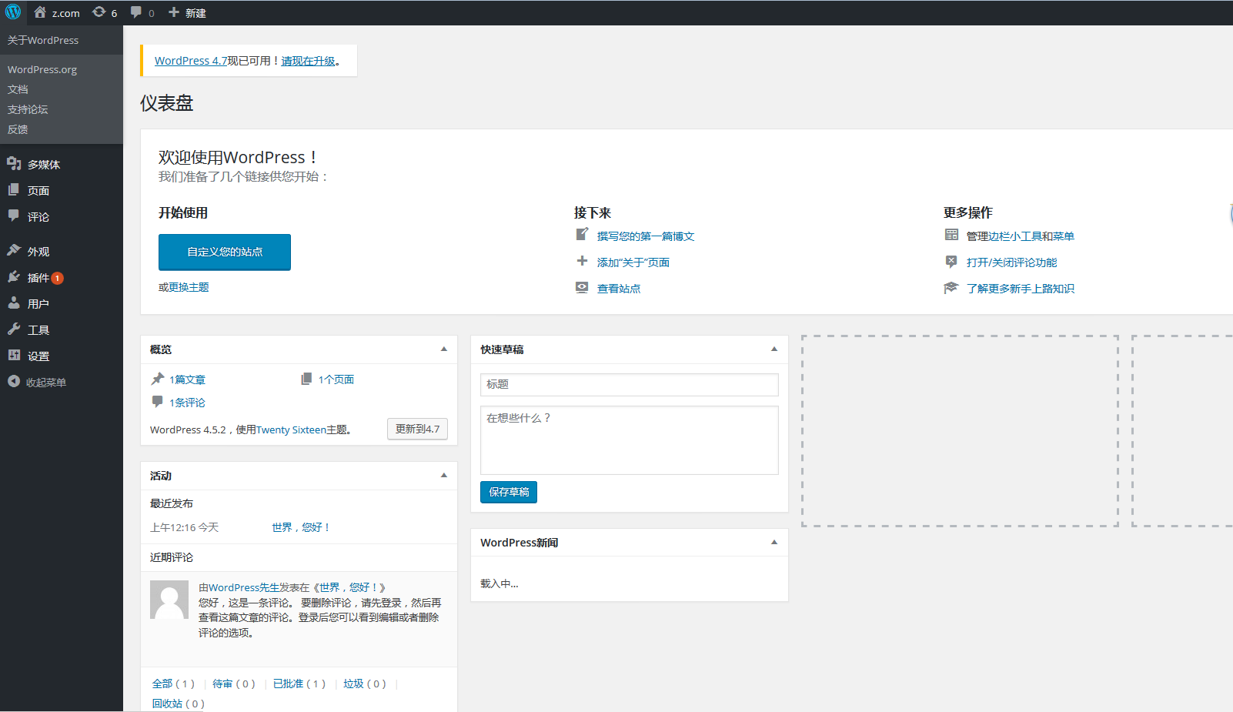The height and width of the screenshot is (712, 1233).
Task: Open 用户 with the users icon
Action: coord(15,303)
